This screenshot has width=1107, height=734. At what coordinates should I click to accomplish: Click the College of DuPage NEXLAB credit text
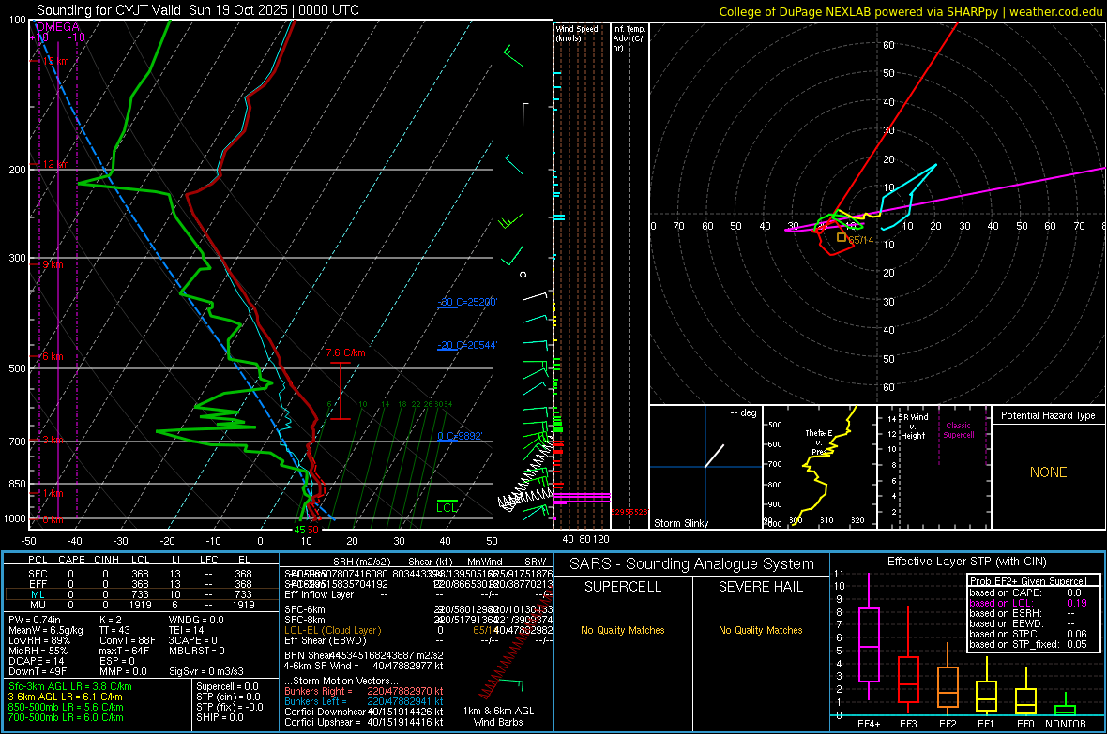point(910,11)
